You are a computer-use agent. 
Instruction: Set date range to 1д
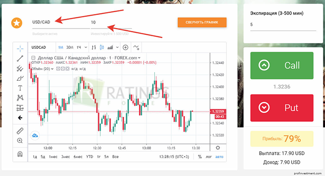click(x=35, y=157)
